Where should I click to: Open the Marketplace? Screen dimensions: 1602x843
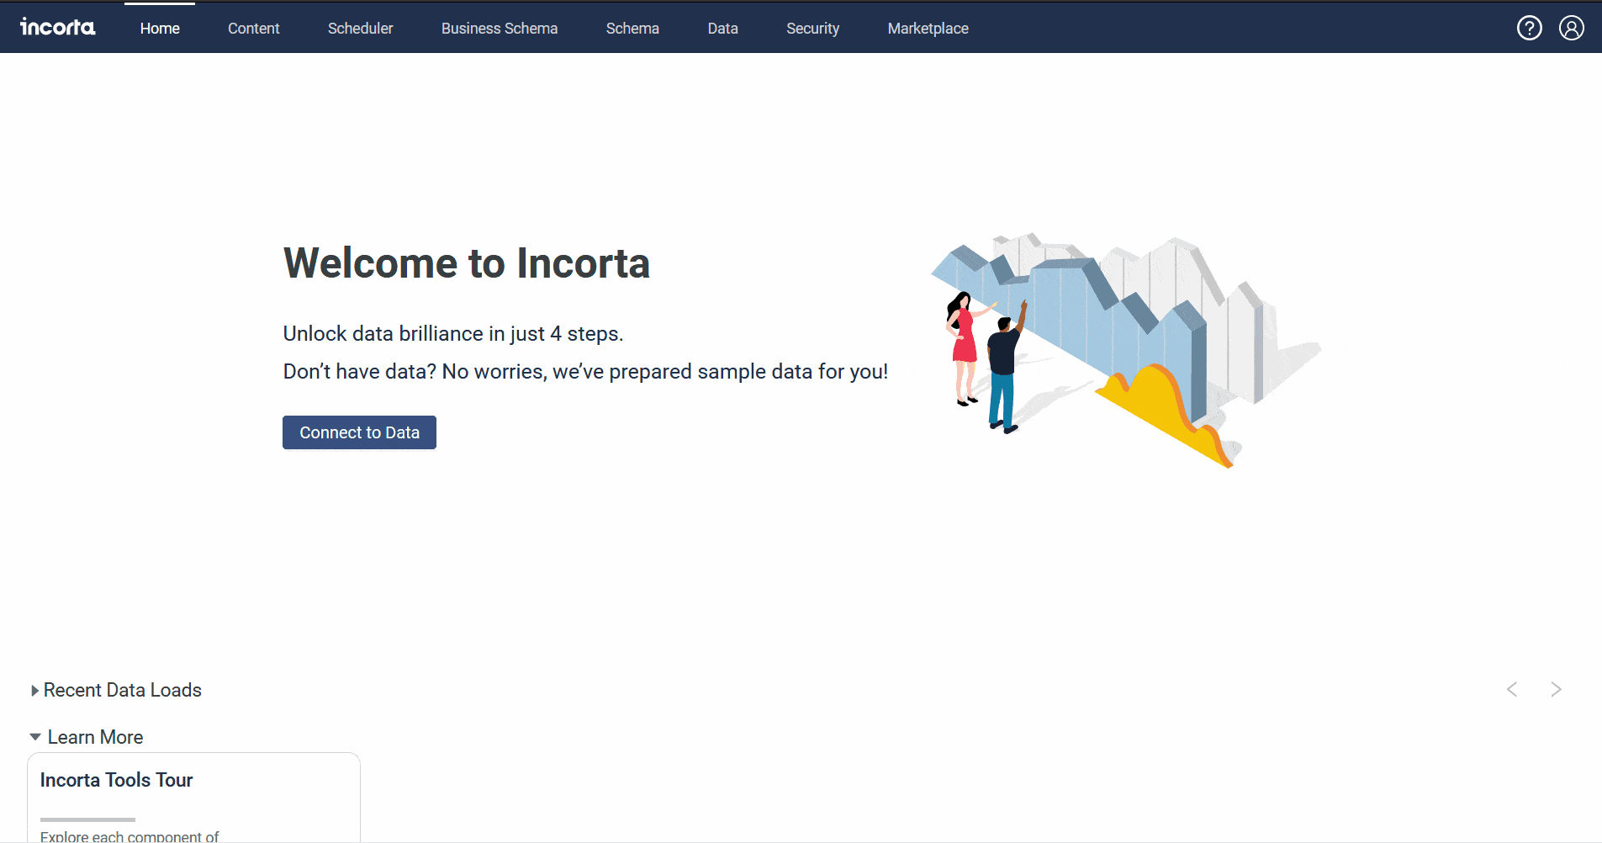(x=928, y=28)
